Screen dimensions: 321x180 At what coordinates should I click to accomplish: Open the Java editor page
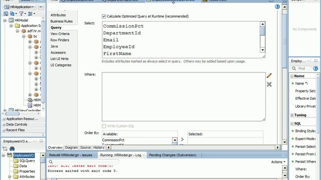[54, 46]
